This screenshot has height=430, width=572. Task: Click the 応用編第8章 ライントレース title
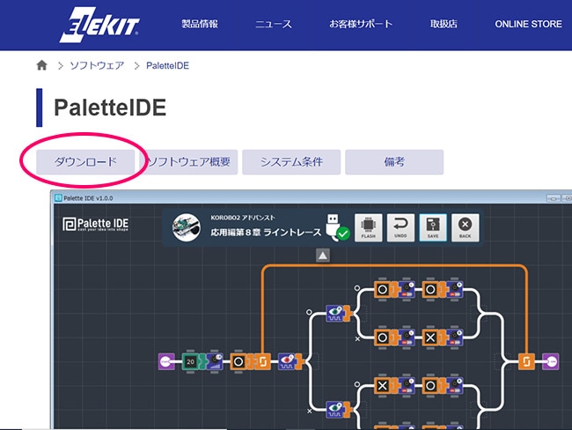point(266,232)
